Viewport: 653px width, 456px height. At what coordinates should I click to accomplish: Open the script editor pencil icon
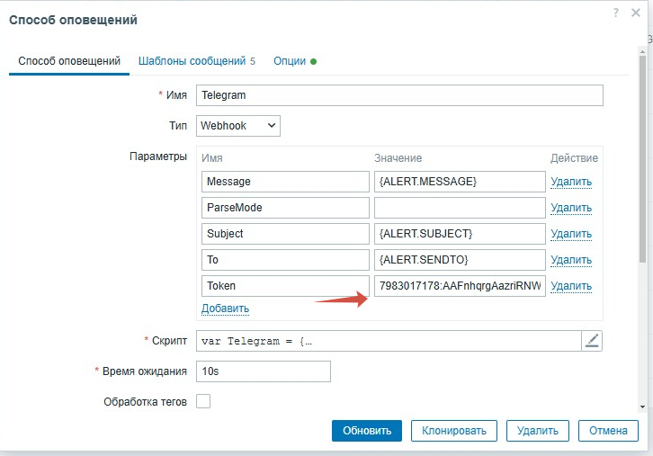(x=592, y=341)
